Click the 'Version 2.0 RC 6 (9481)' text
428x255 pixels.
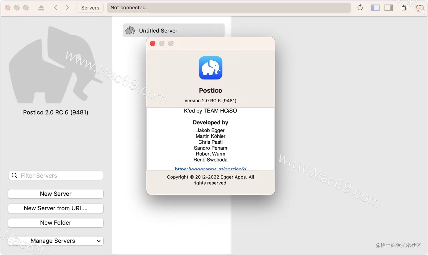click(x=210, y=101)
